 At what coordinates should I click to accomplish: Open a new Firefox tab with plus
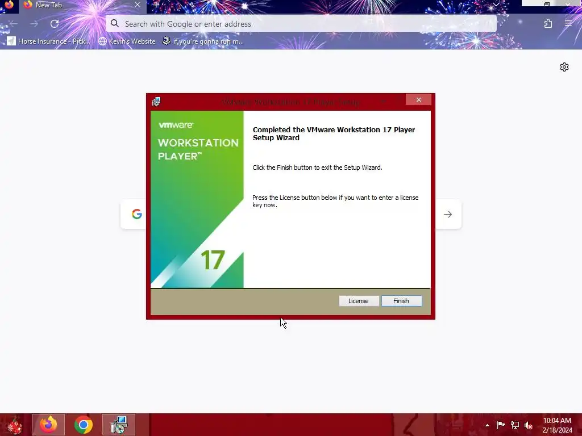[156, 5]
